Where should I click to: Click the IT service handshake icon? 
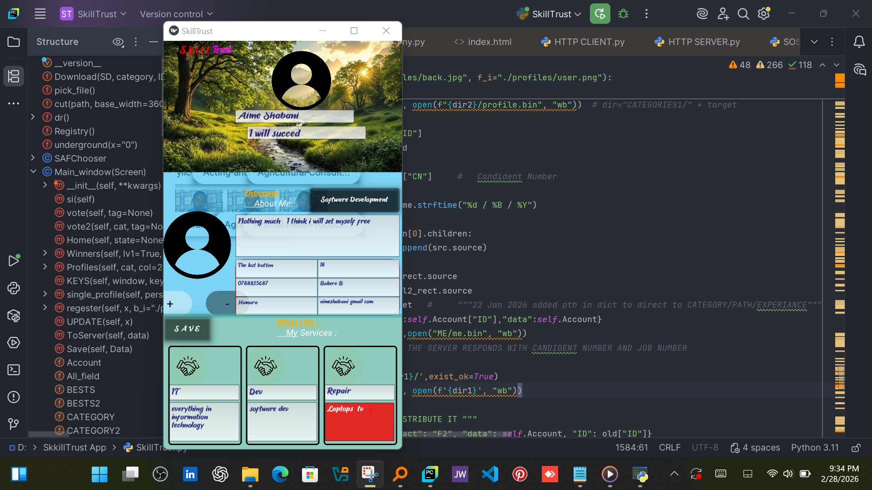pos(188,366)
